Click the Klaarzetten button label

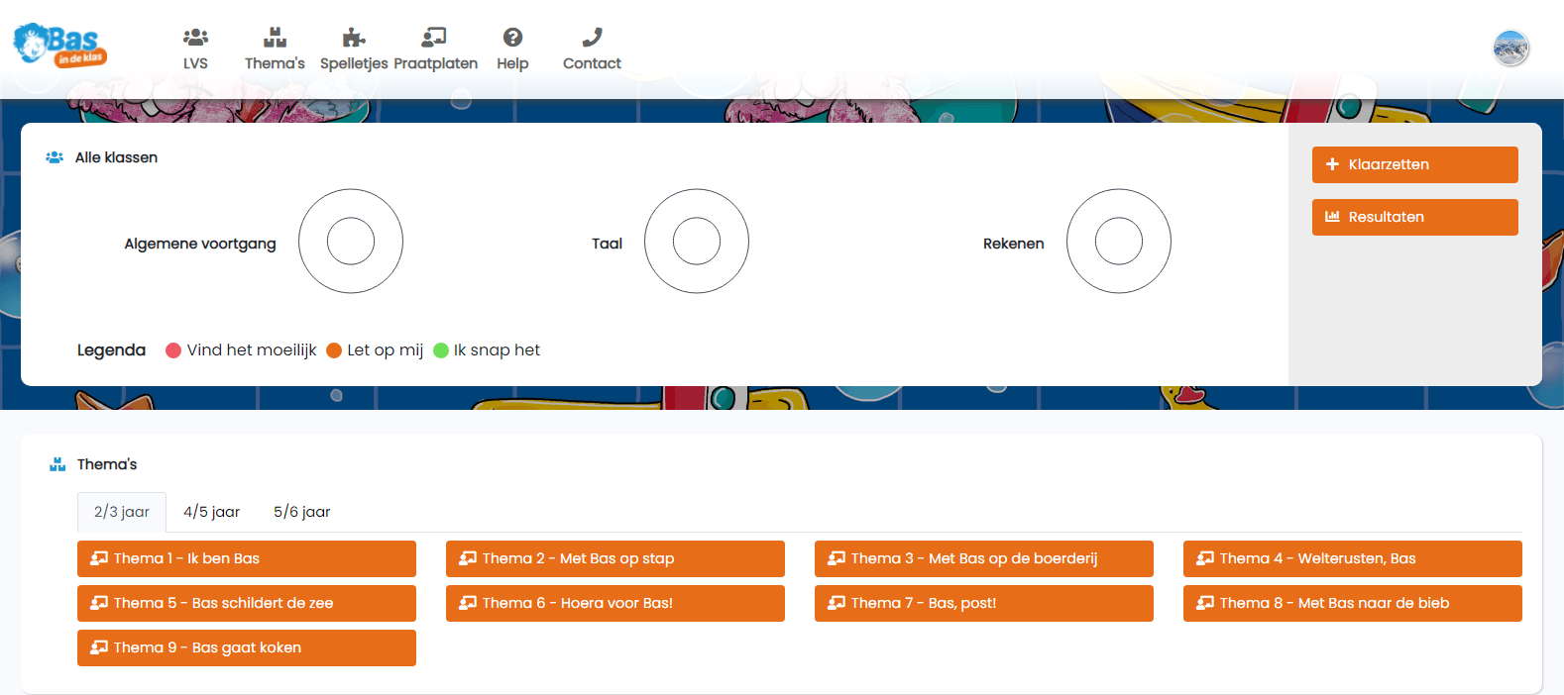tap(1389, 164)
